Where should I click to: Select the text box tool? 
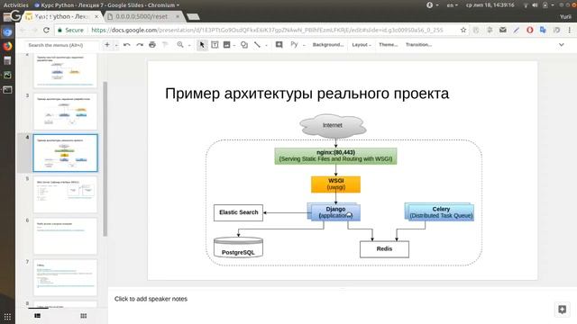click(215, 45)
